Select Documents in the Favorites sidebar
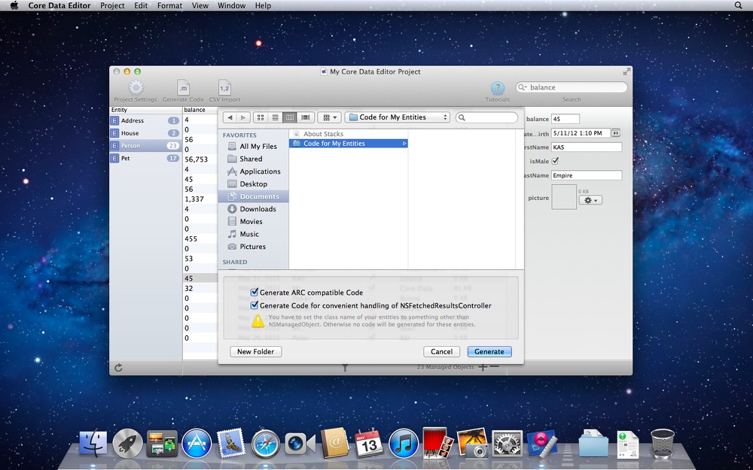The height and width of the screenshot is (470, 753). click(253, 196)
